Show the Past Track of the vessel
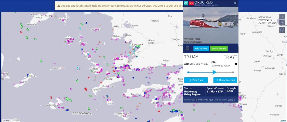This screenshot has width=287, height=122. point(196,80)
